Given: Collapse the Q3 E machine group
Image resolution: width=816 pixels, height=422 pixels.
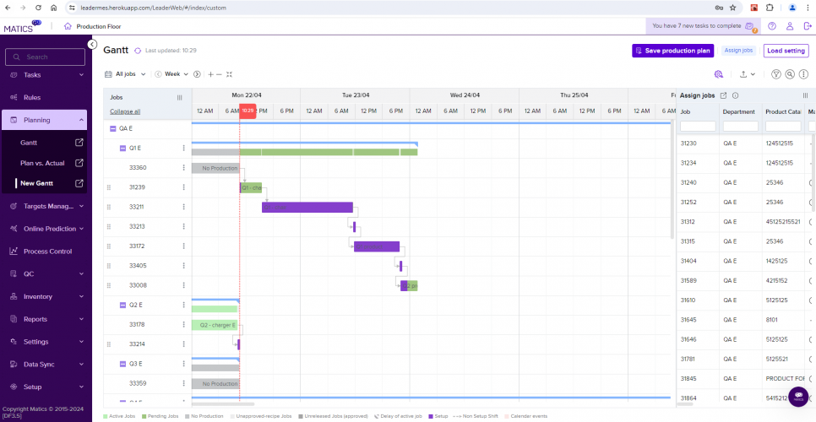Looking at the screenshot, I should click(x=122, y=364).
